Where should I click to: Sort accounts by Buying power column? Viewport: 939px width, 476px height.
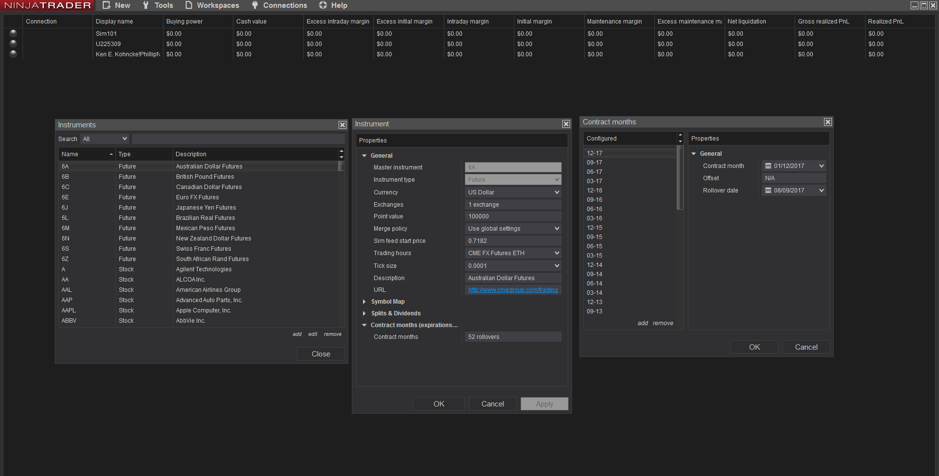tap(198, 22)
